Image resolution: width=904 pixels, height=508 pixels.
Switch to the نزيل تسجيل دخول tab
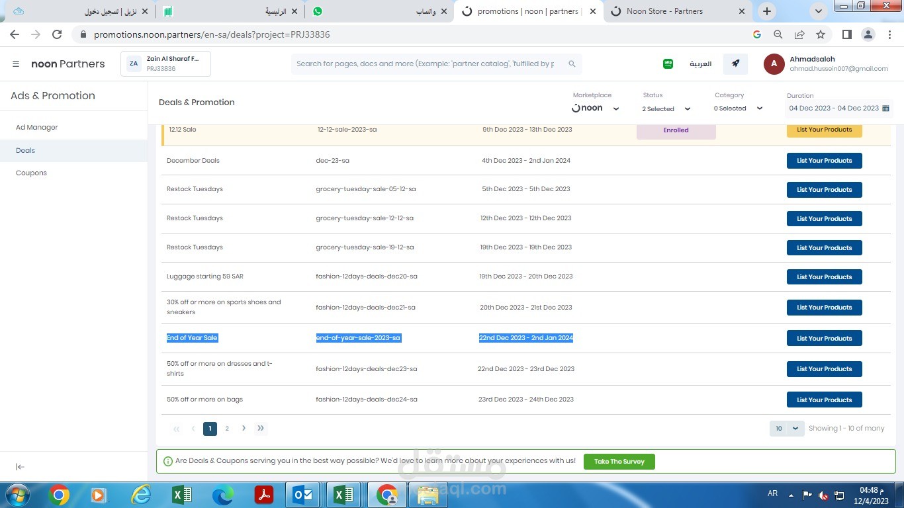click(81, 11)
